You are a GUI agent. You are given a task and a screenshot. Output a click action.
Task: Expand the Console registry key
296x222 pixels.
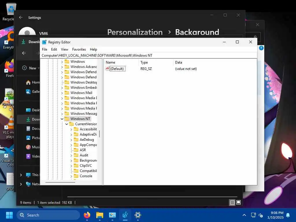(71, 176)
